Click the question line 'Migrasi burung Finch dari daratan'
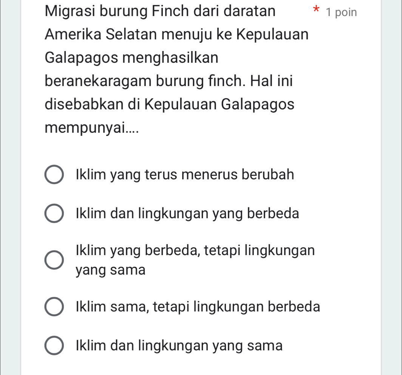 160,11
